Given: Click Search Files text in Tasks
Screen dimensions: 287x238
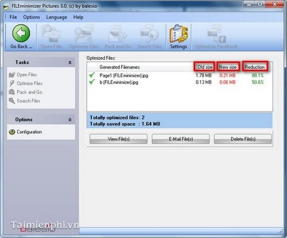Looking at the screenshot, I should pyautogui.click(x=29, y=101).
